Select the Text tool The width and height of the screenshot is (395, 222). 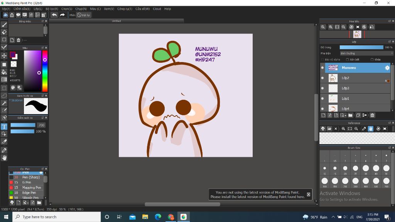(x=4, y=126)
